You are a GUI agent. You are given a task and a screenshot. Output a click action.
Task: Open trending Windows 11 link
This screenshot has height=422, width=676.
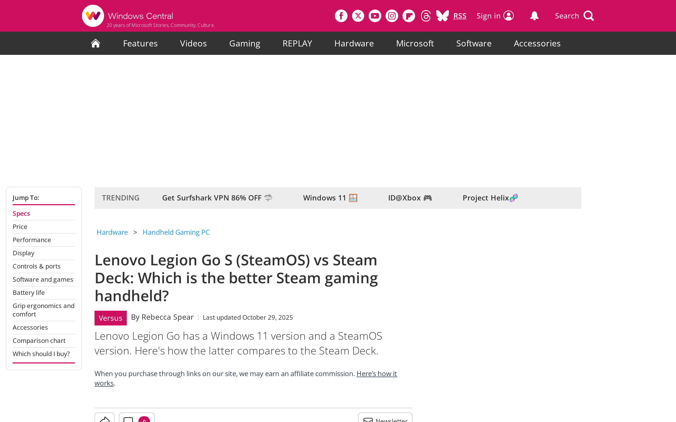pyautogui.click(x=330, y=198)
